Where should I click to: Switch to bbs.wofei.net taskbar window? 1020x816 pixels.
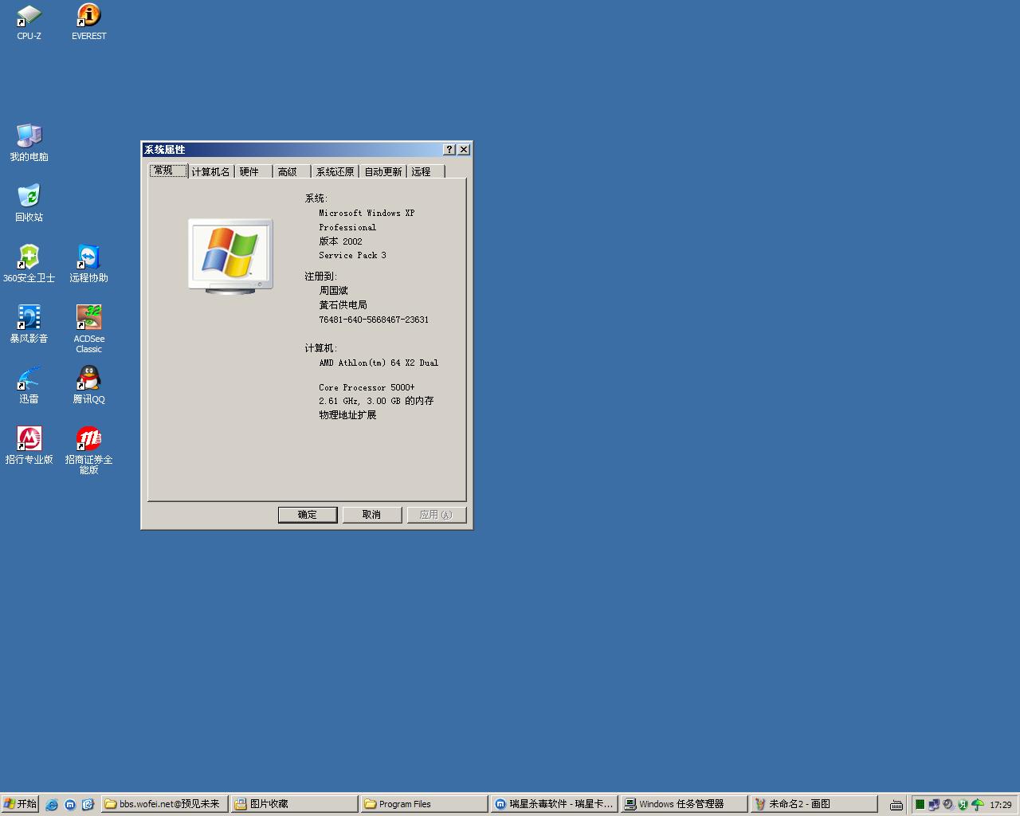point(165,804)
